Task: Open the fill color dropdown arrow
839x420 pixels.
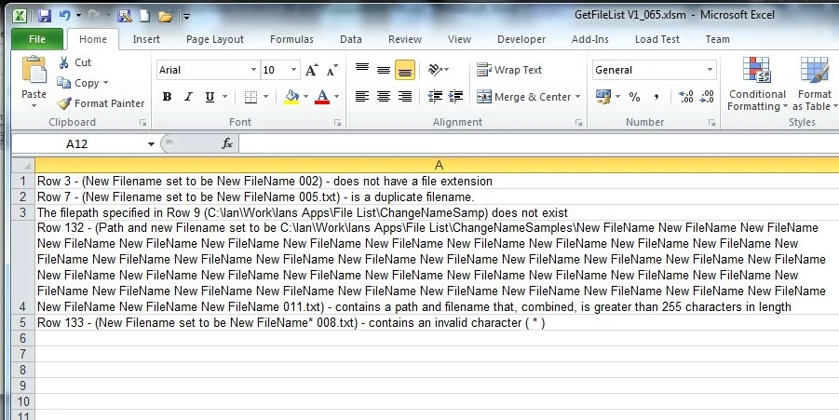Action: point(306,97)
